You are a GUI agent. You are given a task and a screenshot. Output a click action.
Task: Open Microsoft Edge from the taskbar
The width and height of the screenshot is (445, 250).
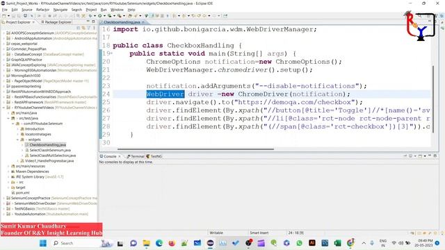159,243
